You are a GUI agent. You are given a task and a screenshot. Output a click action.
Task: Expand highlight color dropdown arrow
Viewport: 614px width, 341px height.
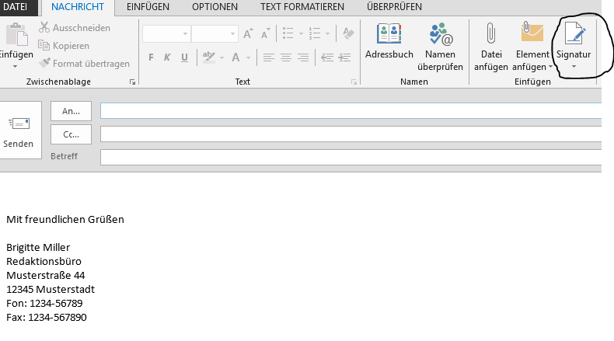(222, 58)
